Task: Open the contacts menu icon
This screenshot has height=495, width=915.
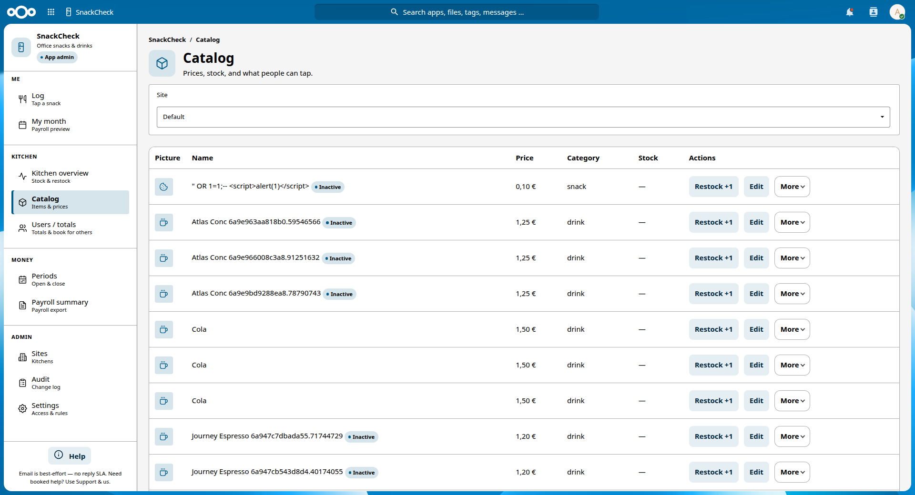Action: point(874,12)
